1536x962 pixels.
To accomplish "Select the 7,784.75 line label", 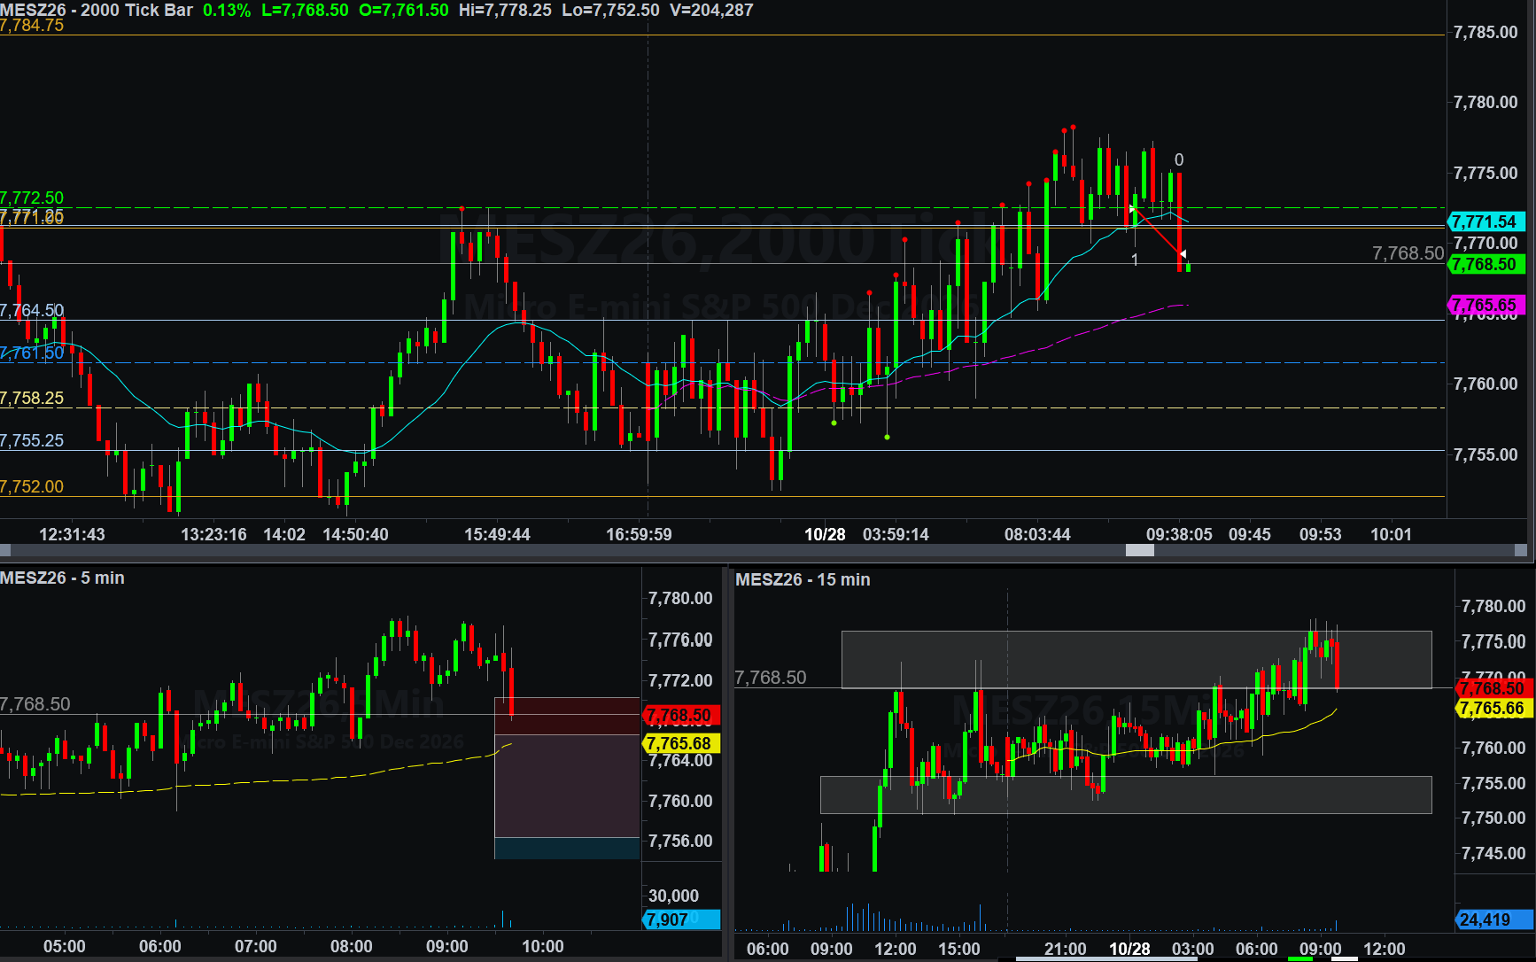I will pyautogui.click(x=32, y=26).
